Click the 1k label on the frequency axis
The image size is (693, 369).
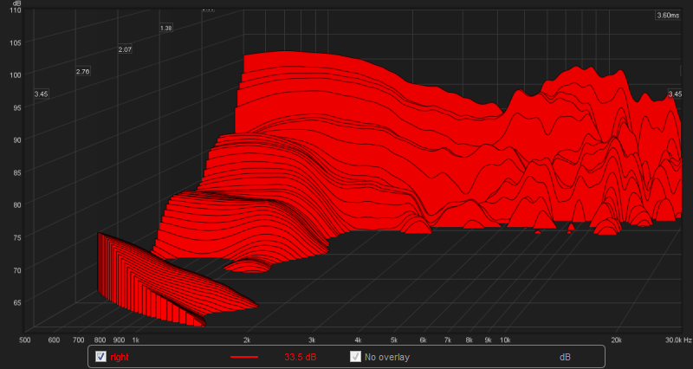point(136,340)
